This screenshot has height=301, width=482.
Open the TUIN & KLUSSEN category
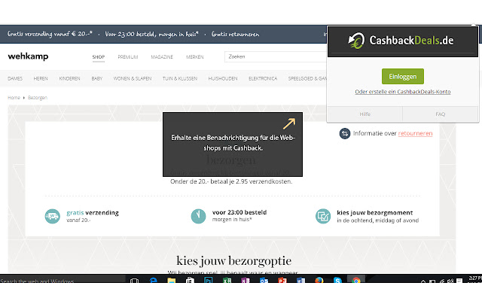pyautogui.click(x=180, y=78)
